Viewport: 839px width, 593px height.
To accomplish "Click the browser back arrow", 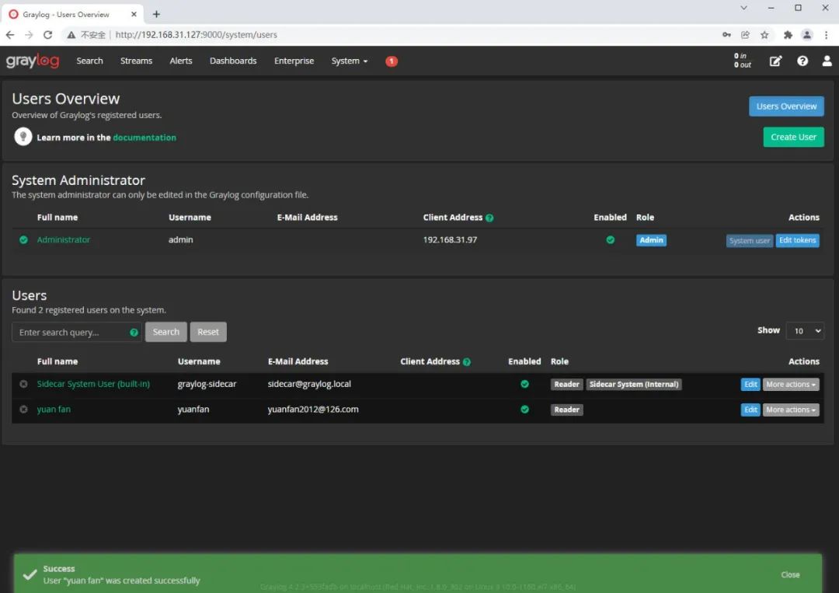I will (x=10, y=35).
